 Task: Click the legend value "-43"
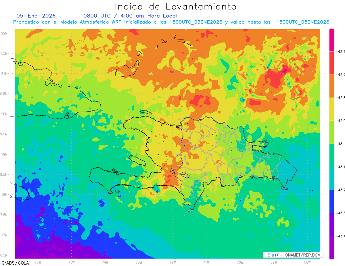click(x=339, y=144)
